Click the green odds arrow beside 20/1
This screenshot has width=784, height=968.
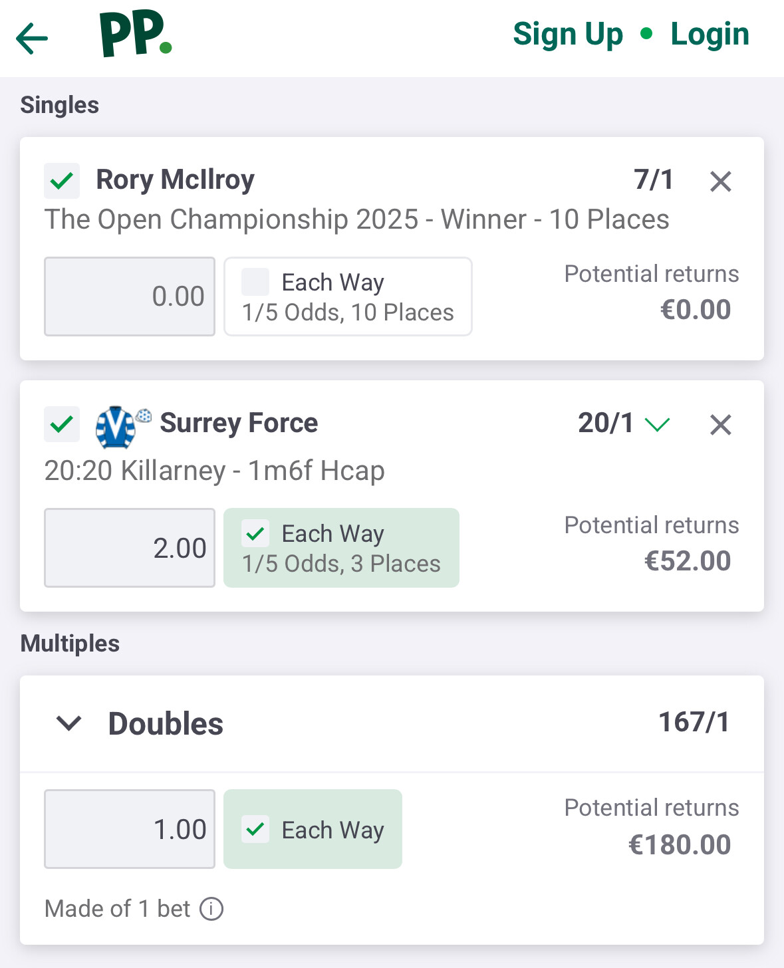[x=657, y=424]
